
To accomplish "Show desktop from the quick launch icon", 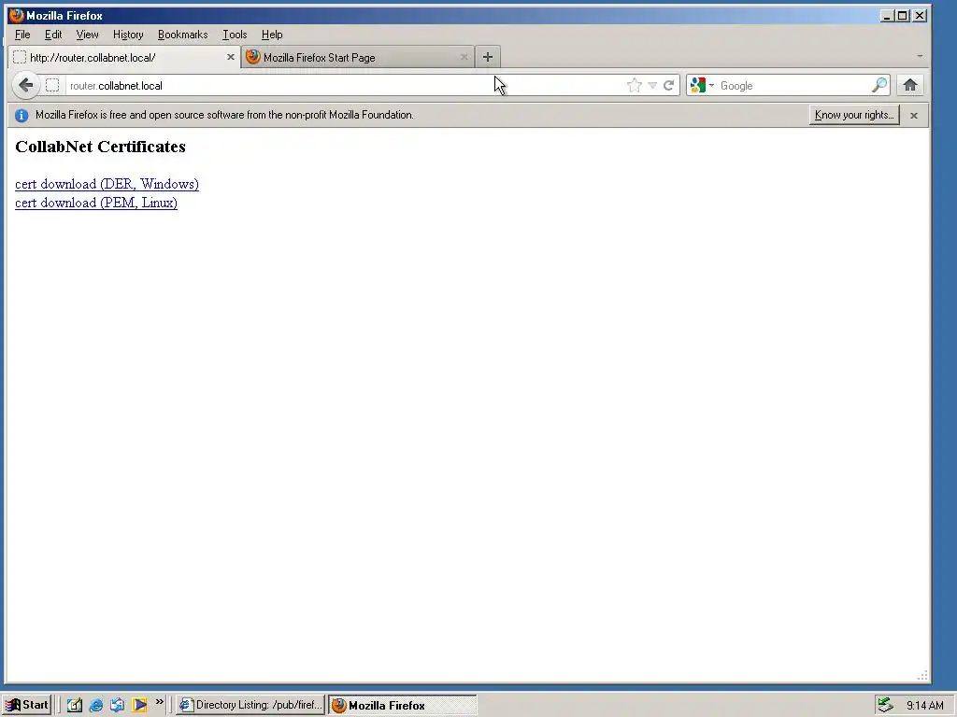I will pyautogui.click(x=75, y=705).
